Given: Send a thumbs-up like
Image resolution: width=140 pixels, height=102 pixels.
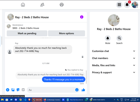Looking at the screenshot, I should 83,90.
